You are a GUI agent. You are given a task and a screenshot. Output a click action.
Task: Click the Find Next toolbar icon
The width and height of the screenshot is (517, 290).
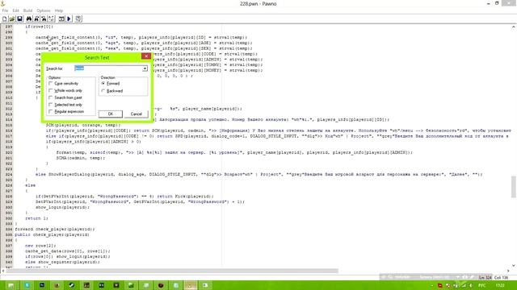[36, 19]
